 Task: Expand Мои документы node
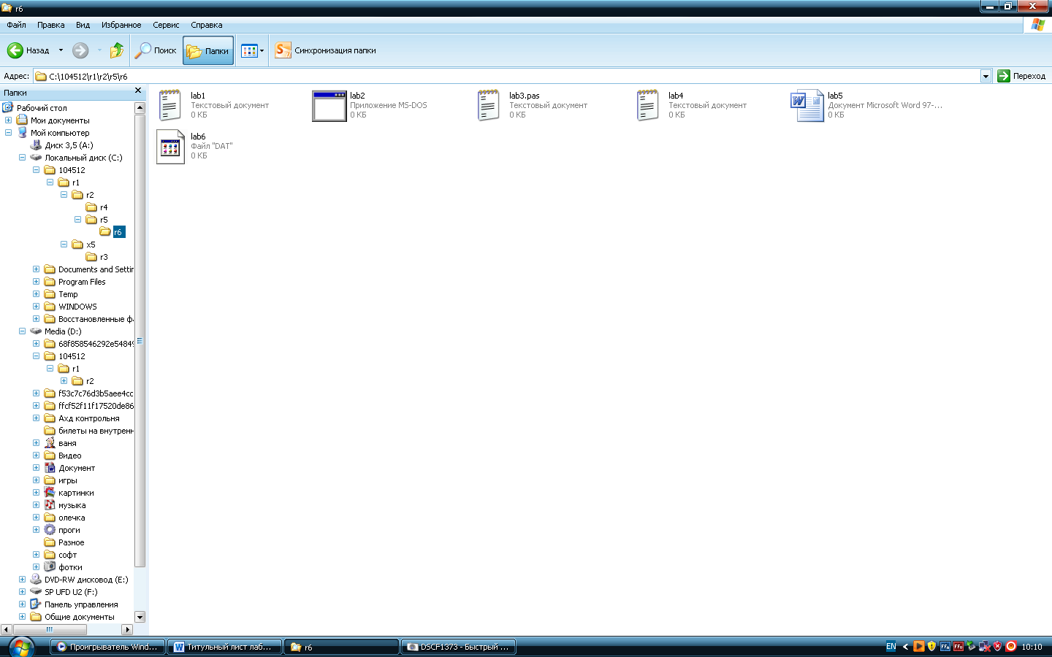pos(8,120)
